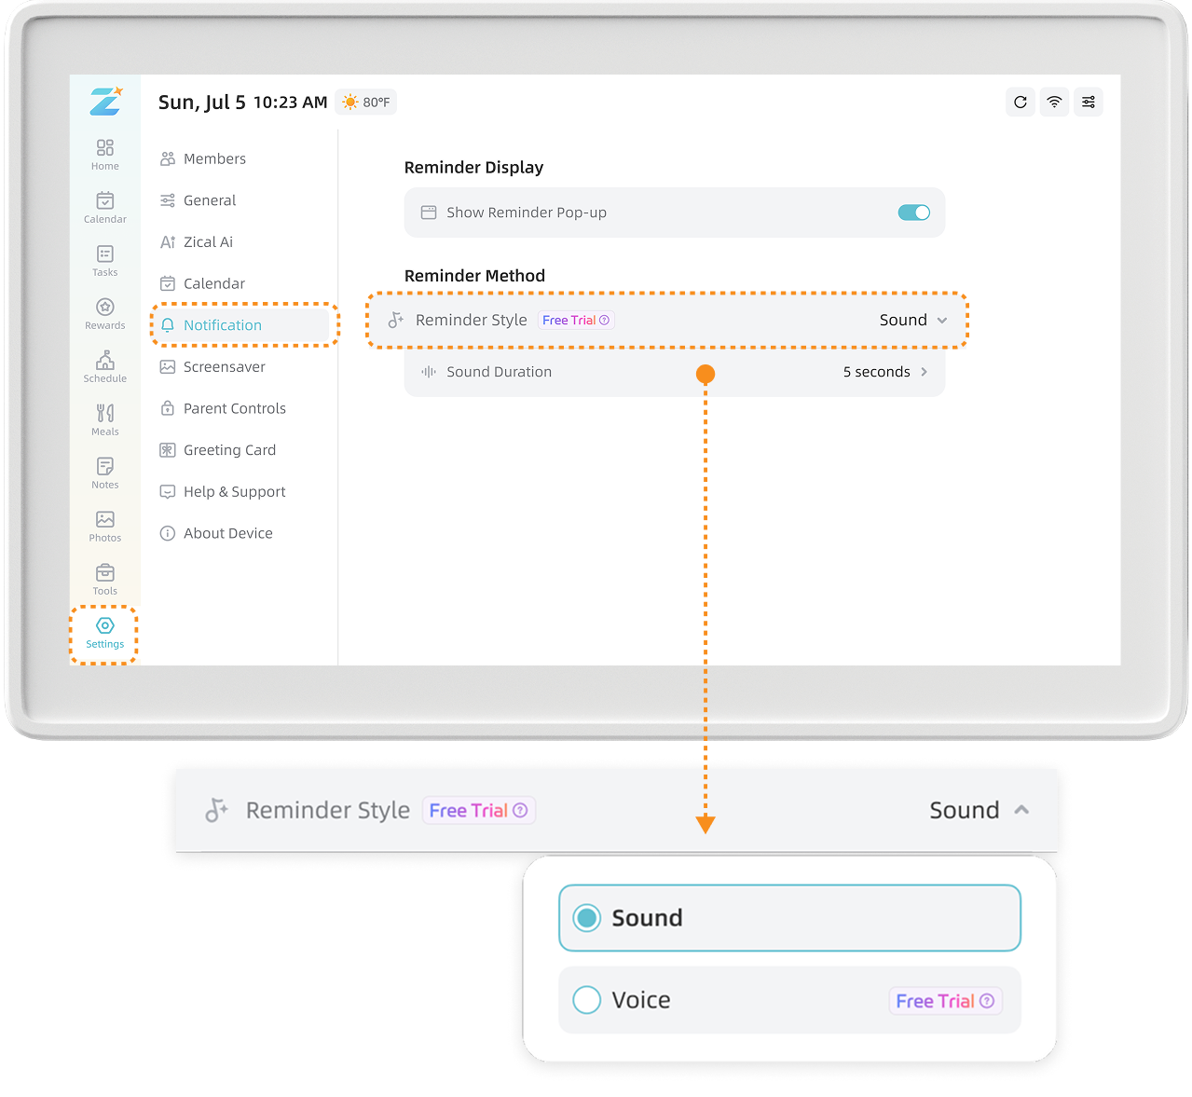Click the date "Sun, Jul 5"

tap(202, 103)
